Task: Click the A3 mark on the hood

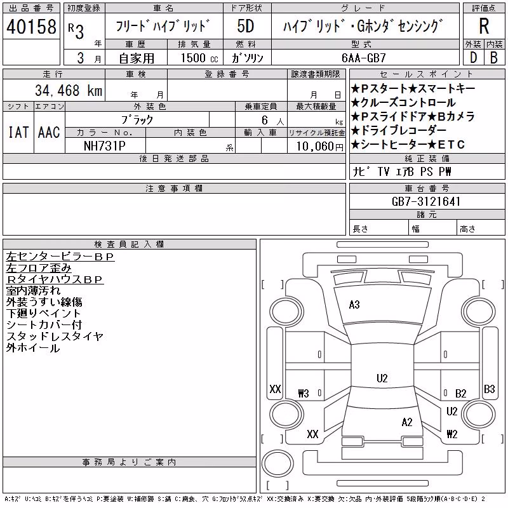Action: coord(354,305)
